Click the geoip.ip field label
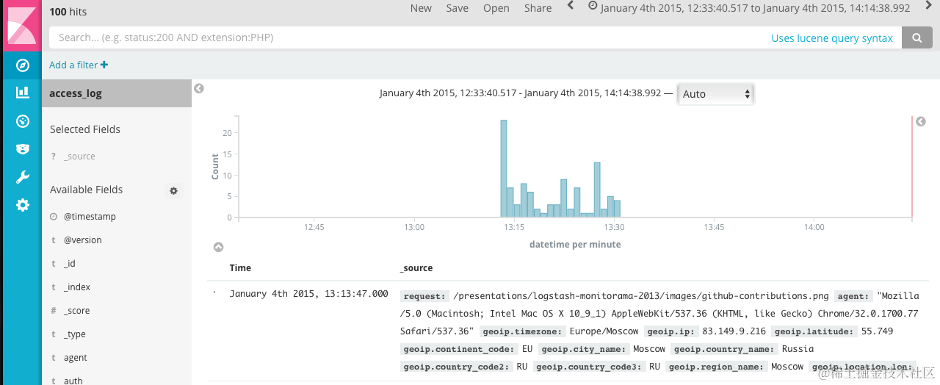Viewport: 940px width, 385px height. point(671,331)
